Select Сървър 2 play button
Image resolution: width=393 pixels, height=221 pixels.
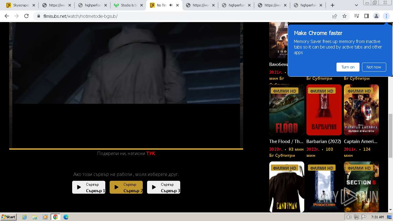point(126,187)
